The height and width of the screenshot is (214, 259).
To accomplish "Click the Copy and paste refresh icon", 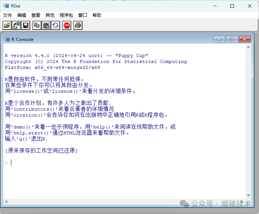I will [x=55, y=25].
